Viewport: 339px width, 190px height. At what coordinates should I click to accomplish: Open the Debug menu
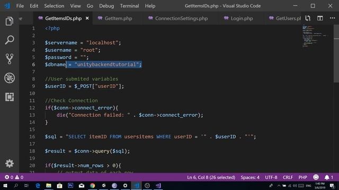coord(106,6)
